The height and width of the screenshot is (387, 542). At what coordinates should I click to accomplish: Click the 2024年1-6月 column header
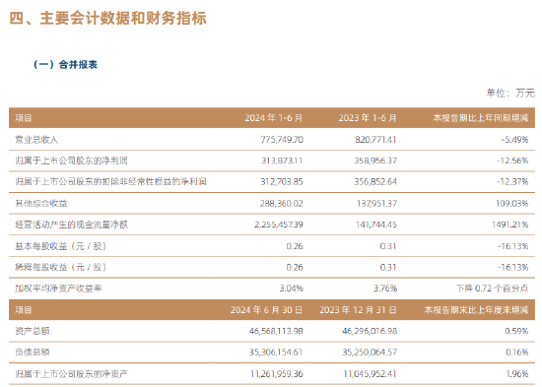[274, 118]
